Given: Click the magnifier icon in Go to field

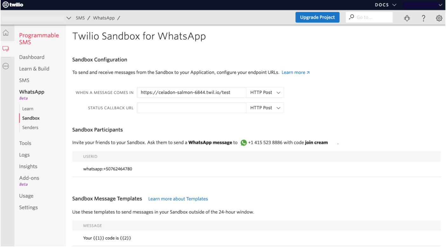Looking at the screenshot, I should coord(351,17).
